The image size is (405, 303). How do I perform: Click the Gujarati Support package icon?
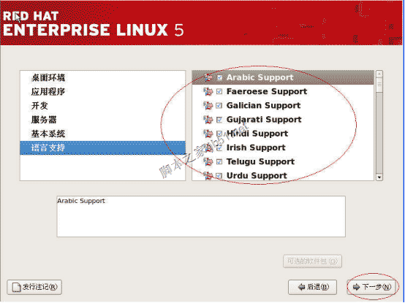pyautogui.click(x=208, y=120)
